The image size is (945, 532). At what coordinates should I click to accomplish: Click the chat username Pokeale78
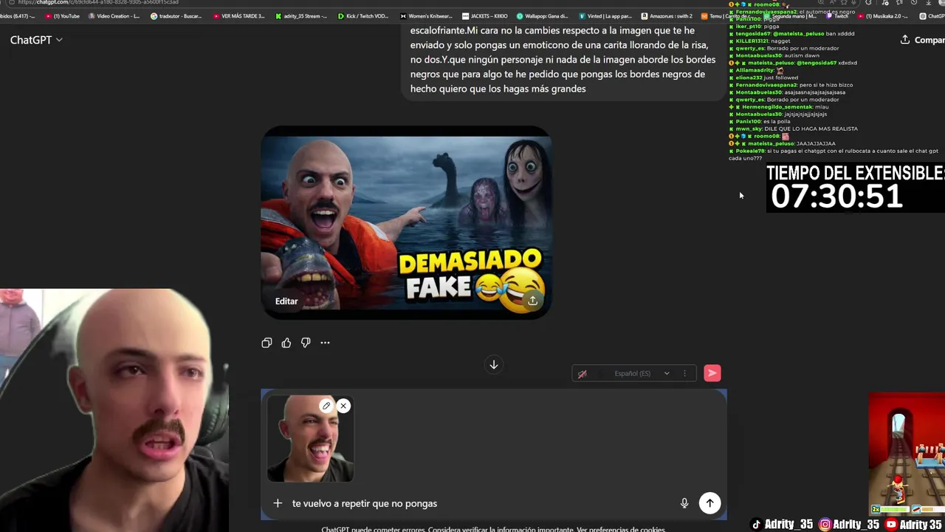(749, 151)
